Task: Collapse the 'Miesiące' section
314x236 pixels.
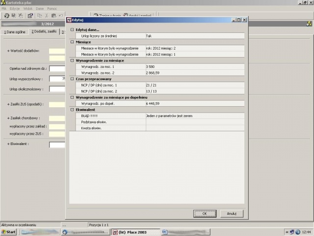Action: [72, 42]
